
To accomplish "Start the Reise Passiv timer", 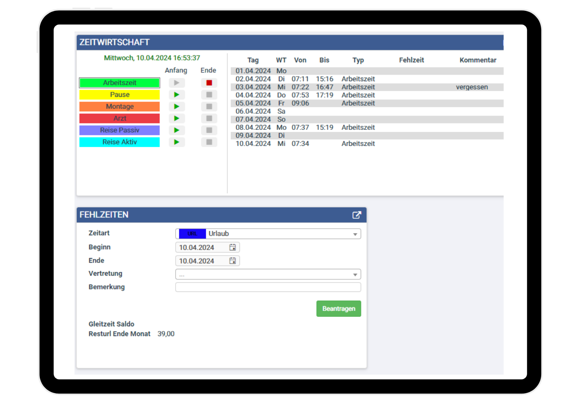I will click(176, 130).
